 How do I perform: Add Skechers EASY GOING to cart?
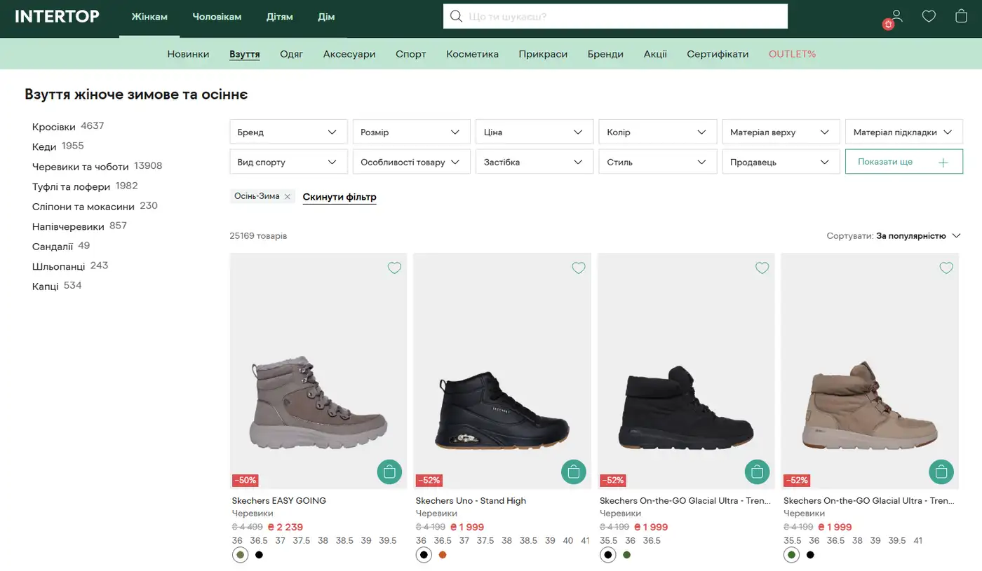pyautogui.click(x=389, y=472)
